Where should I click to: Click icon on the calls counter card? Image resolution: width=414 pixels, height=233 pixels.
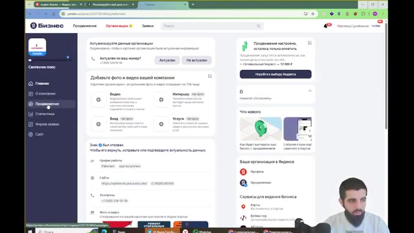pos(310,91)
